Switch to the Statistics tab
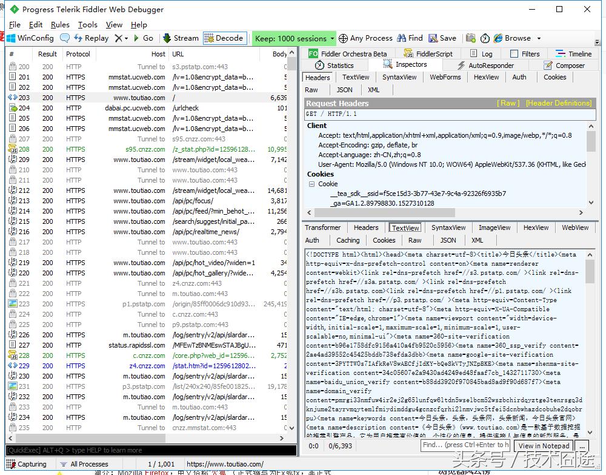606x475 pixels. 335,66
